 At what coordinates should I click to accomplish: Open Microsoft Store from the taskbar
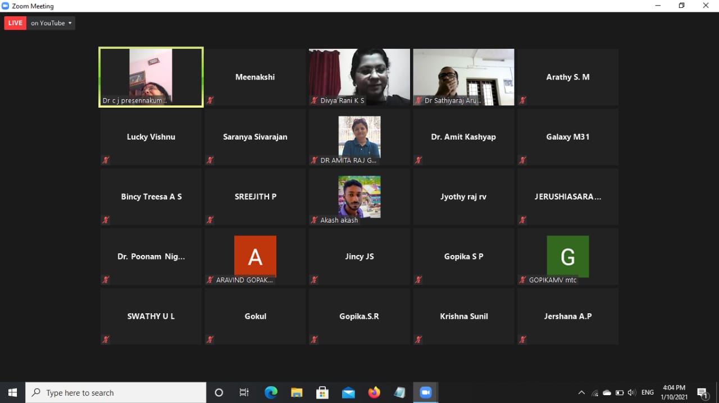322,393
